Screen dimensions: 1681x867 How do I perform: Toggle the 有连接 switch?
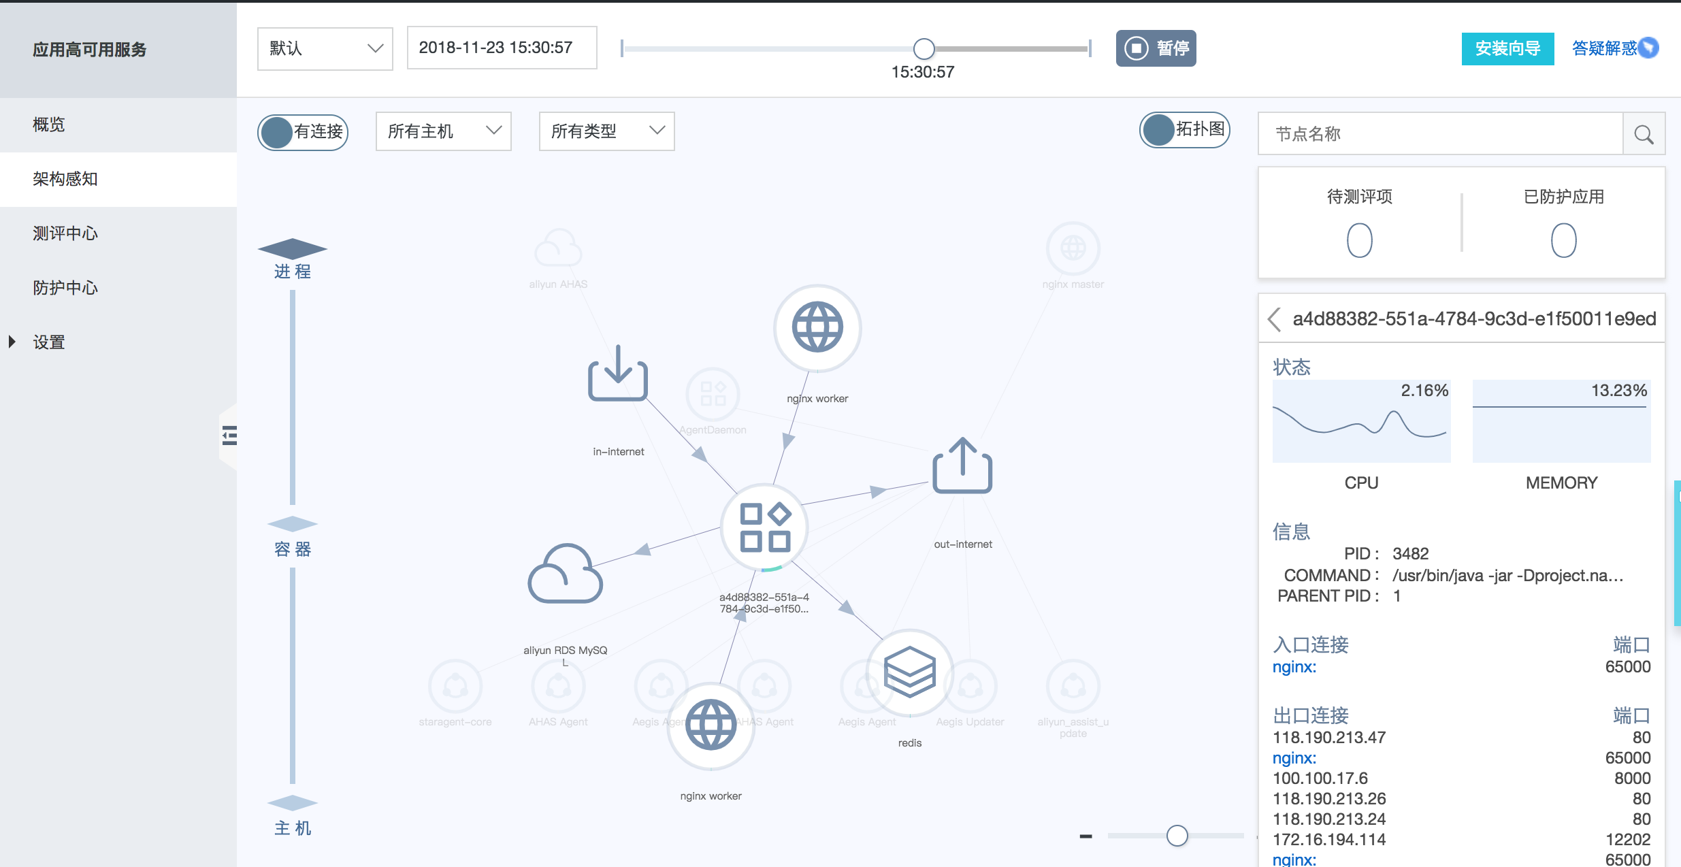(x=303, y=131)
